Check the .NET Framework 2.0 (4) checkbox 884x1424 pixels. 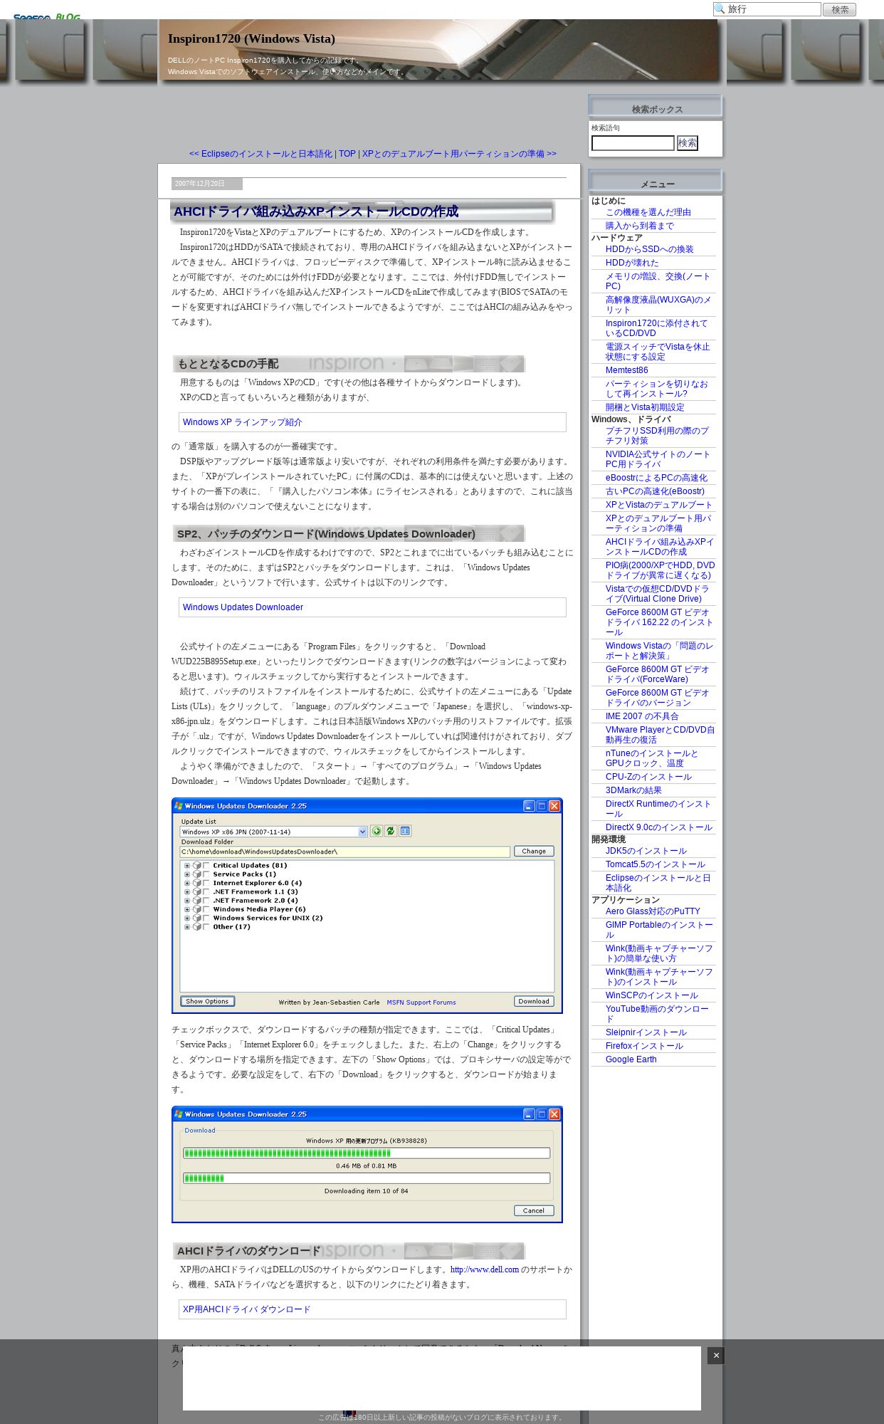pos(206,901)
